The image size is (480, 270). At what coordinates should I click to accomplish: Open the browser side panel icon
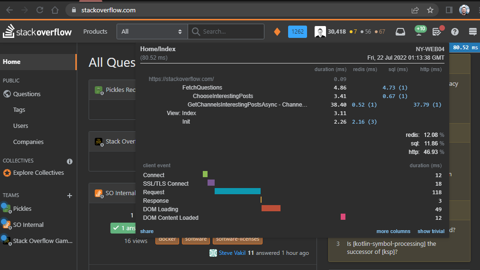(449, 10)
